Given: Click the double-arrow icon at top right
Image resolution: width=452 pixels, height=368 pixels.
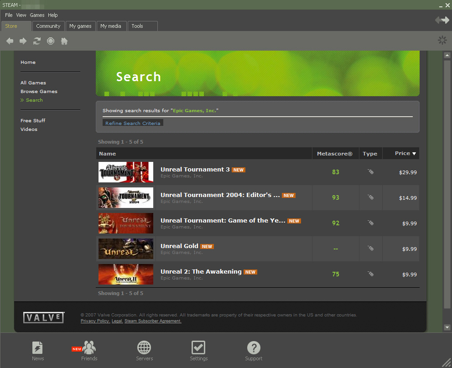Looking at the screenshot, I should [x=442, y=20].
